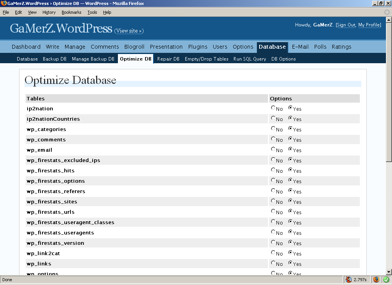
Task: Click the Sign Out link
Action: click(x=346, y=25)
